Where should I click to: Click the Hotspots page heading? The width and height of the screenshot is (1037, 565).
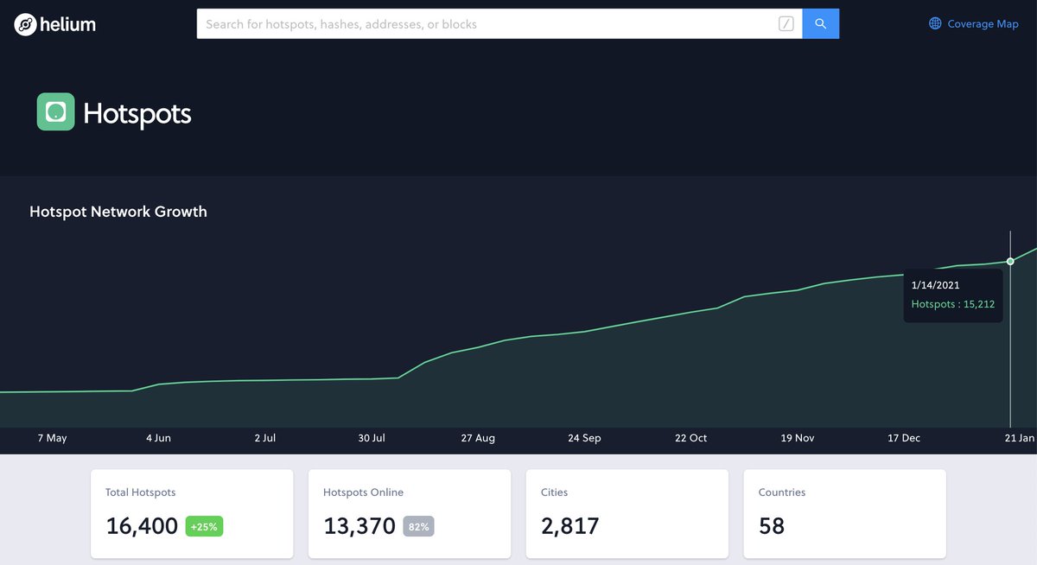tap(137, 113)
